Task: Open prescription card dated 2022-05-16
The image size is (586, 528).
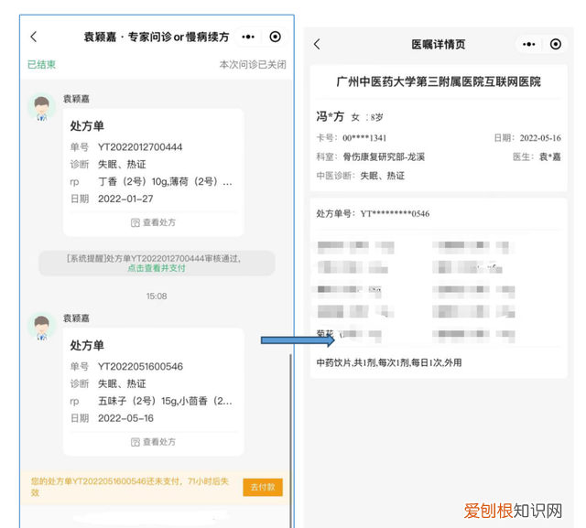Action: (154, 392)
